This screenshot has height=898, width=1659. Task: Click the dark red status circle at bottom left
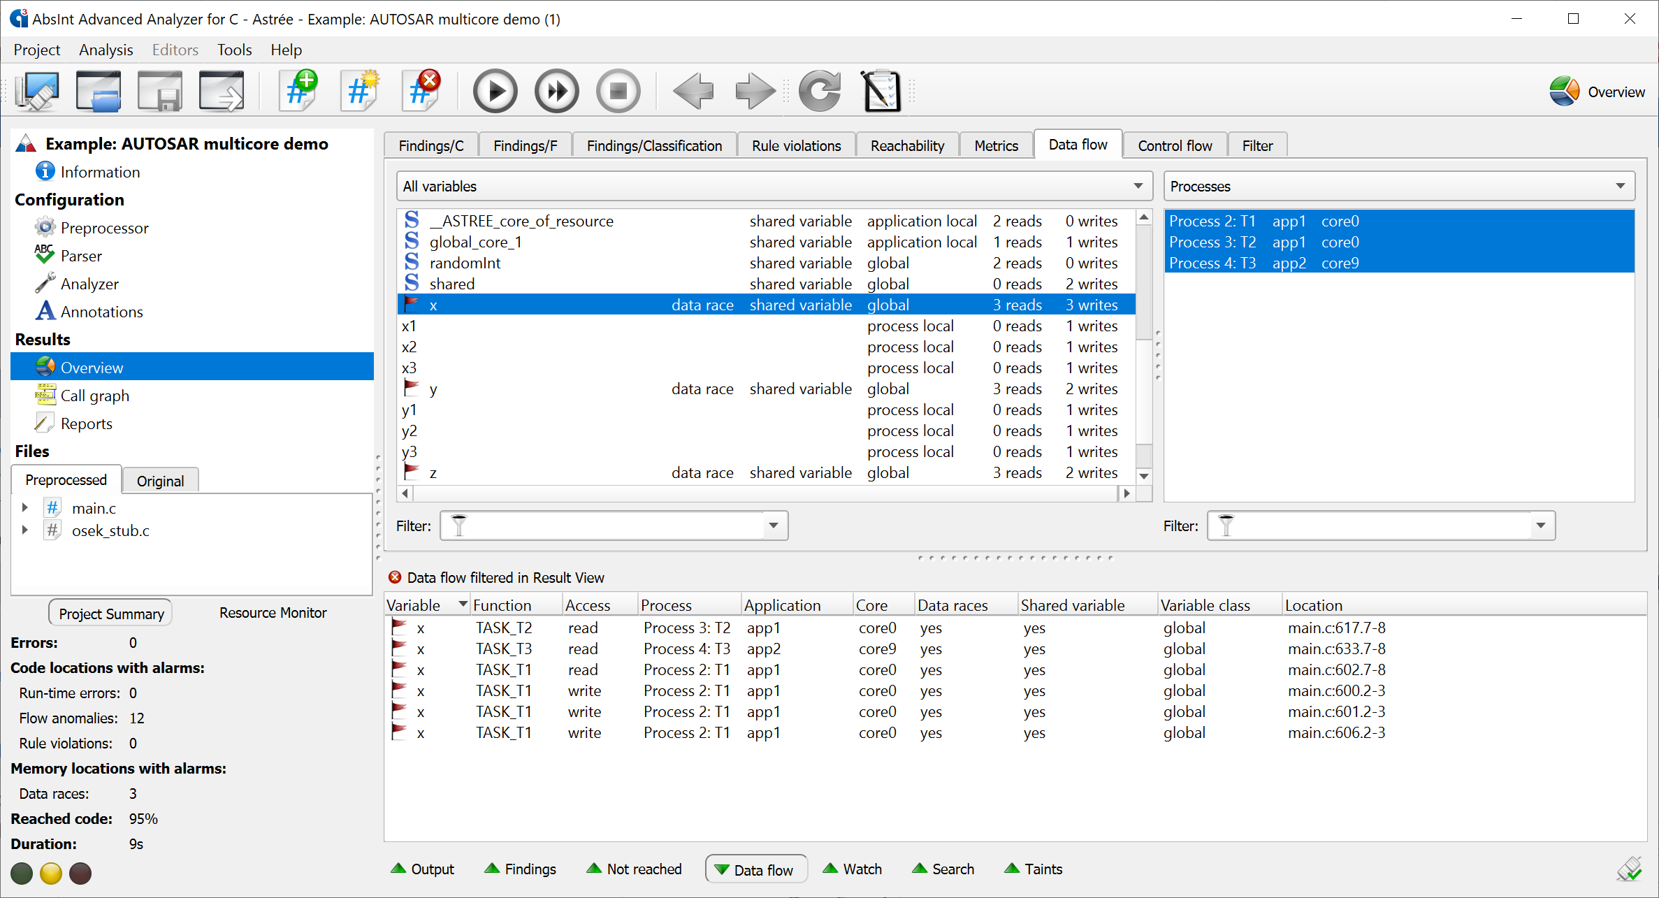(80, 873)
